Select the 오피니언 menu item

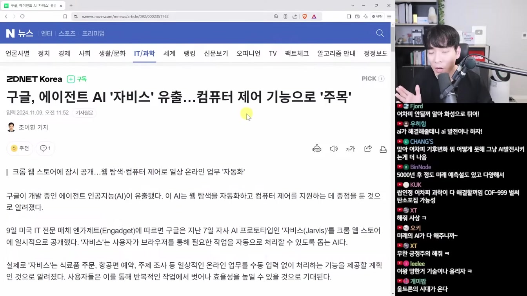(248, 53)
